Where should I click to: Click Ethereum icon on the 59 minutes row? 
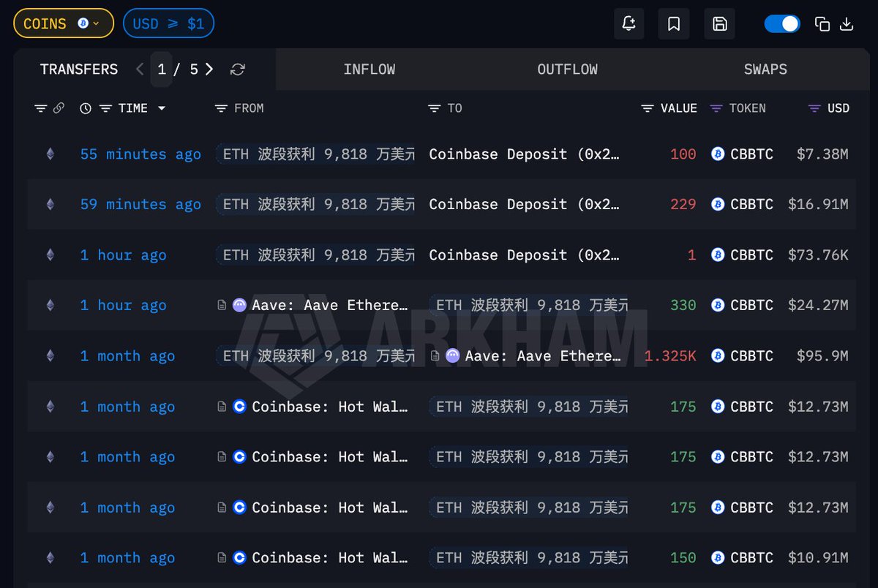click(x=50, y=205)
